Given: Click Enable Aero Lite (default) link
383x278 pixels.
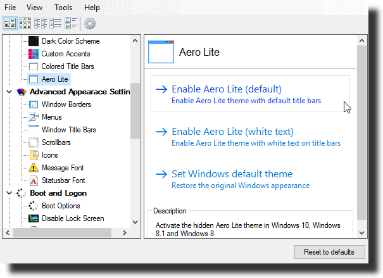Looking at the screenshot, I should tap(250, 94).
